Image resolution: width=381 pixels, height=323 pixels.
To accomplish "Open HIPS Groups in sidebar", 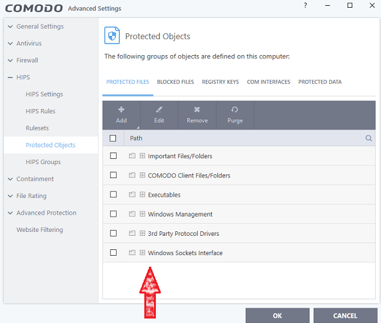I will click(x=43, y=162).
